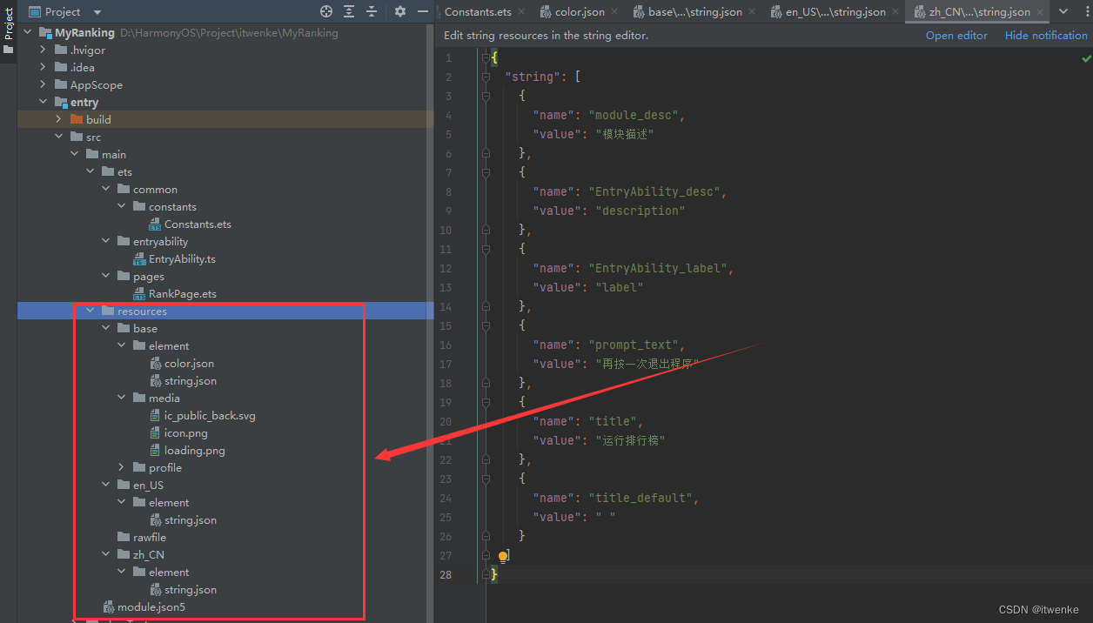
Task: Click the ic_public_back.svg file icon
Action: click(x=155, y=416)
